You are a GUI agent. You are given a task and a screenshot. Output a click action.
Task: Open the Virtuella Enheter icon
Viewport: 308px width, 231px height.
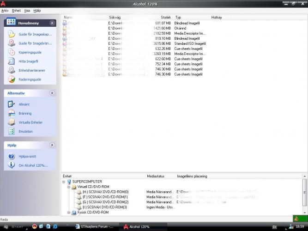(x=12, y=122)
